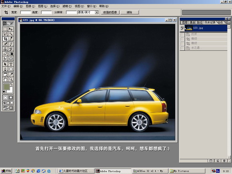The image size is (232, 174).
Task: Open the 文件 (File) menu
Action: coord(6,6)
